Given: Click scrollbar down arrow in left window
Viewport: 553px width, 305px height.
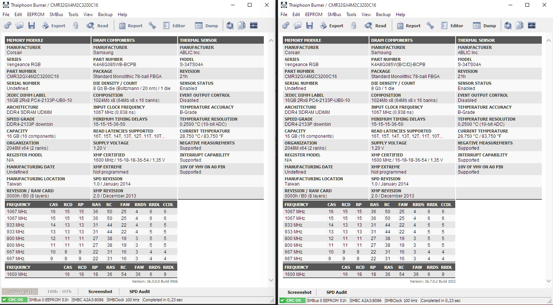Looking at the screenshot, I should point(271,280).
